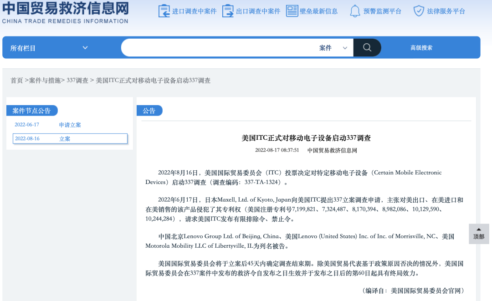Open 案件与措施 breadcrumb link

click(45, 81)
